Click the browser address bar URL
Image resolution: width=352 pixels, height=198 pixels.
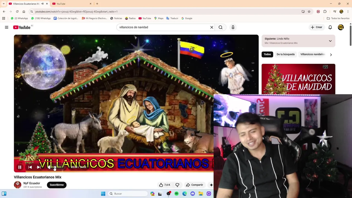click(x=76, y=12)
